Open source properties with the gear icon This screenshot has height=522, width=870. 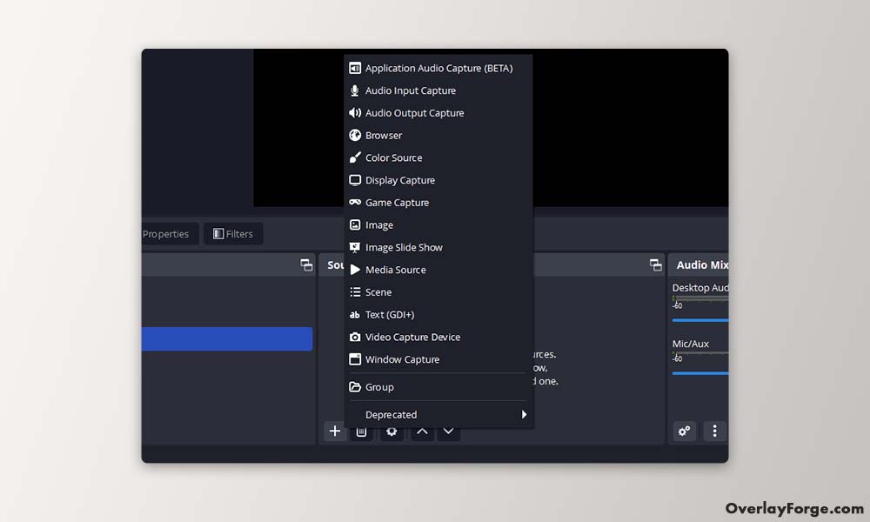(391, 431)
